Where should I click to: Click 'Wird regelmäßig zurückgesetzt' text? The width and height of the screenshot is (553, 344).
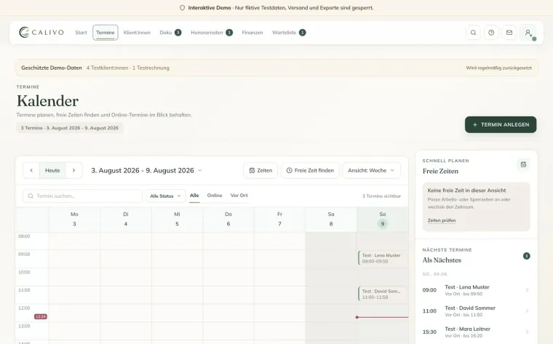(x=498, y=68)
